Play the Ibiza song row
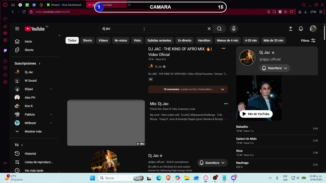Screen dimensions: 326x183 277,152
